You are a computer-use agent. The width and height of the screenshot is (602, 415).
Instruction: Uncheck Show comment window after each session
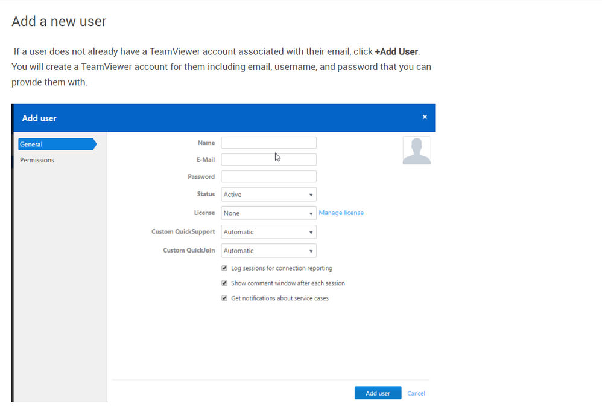pos(224,283)
